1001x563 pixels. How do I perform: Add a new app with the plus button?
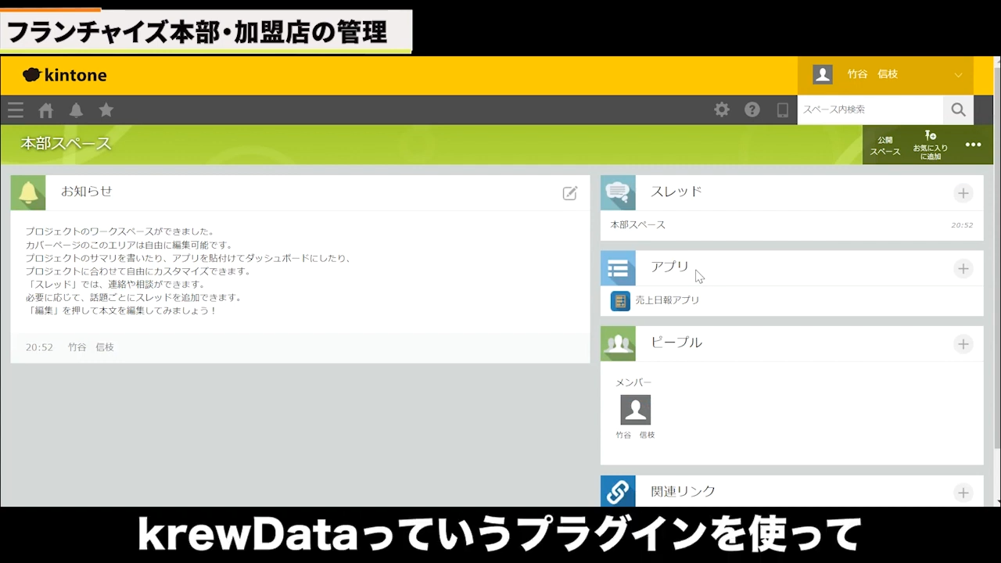click(x=963, y=269)
